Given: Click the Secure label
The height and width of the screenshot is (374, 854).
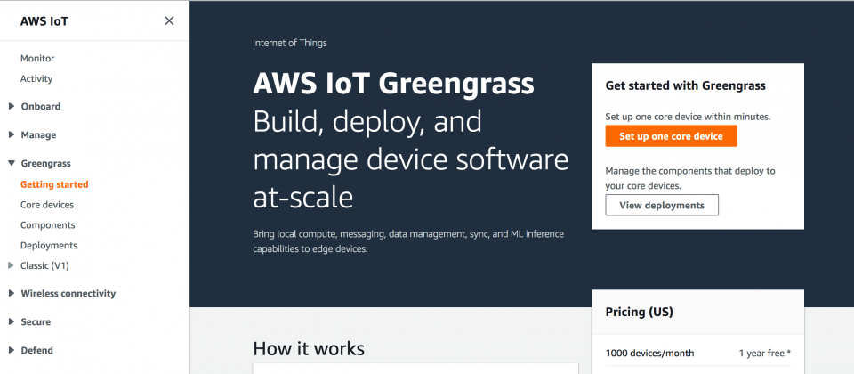Looking at the screenshot, I should pos(36,321).
